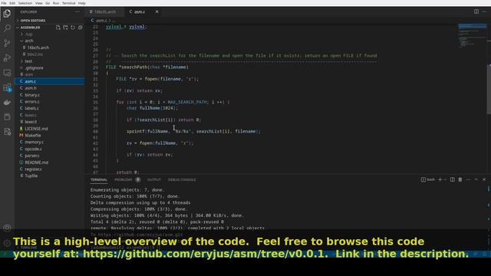Open the Explorer view in activity bar
This screenshot has width=491, height=276.
[x=7, y=14]
